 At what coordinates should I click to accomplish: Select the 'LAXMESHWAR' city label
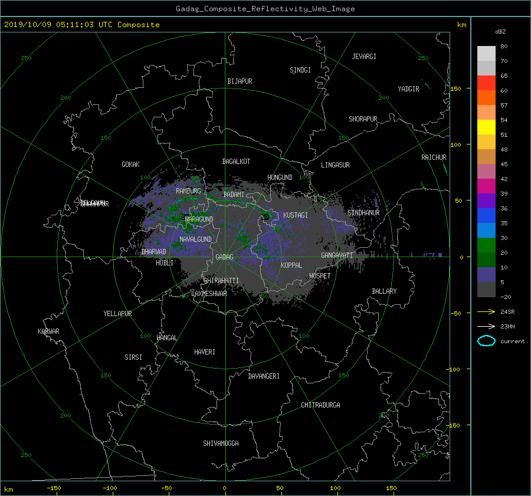pos(209,294)
